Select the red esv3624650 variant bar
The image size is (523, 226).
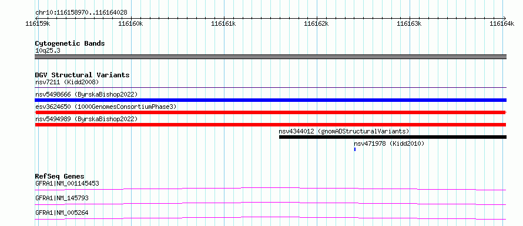[270, 112]
